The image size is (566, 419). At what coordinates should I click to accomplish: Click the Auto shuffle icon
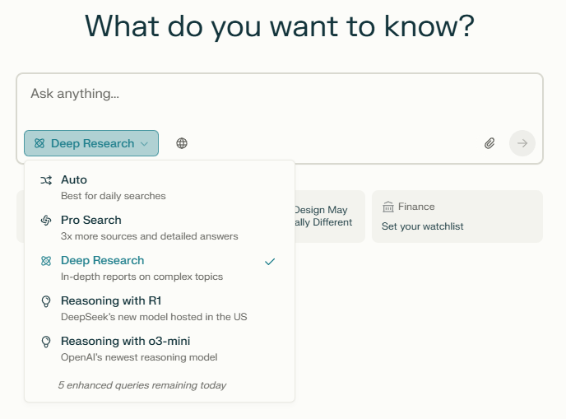coord(46,180)
